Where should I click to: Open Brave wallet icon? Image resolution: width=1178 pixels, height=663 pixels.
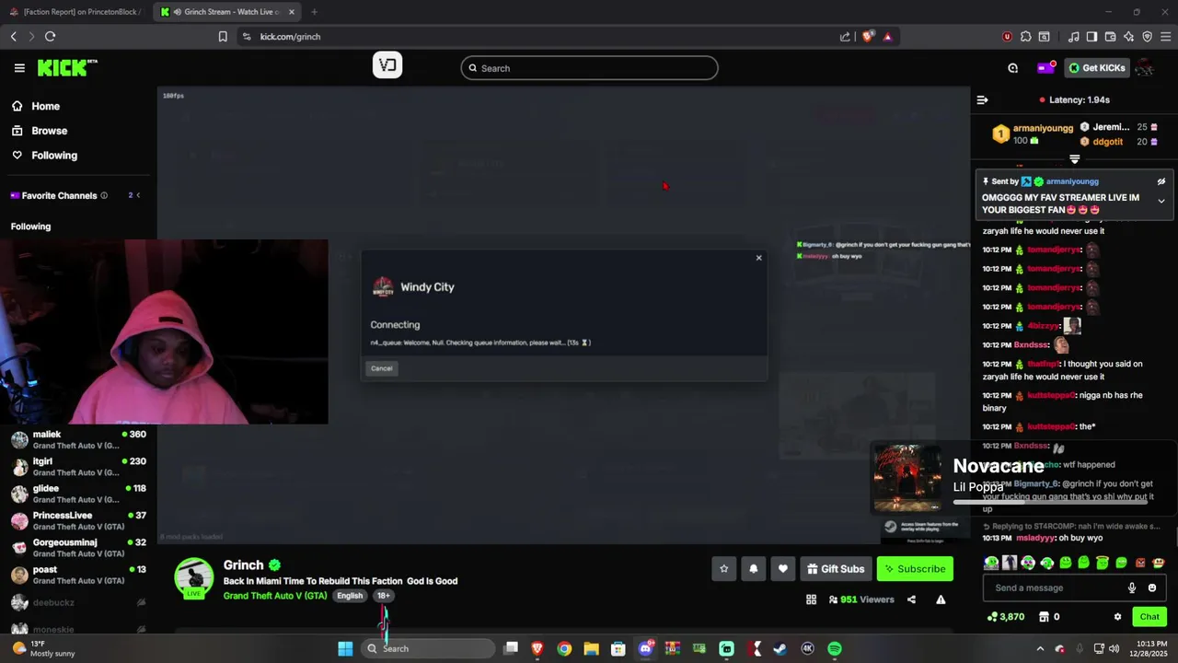tap(1110, 37)
